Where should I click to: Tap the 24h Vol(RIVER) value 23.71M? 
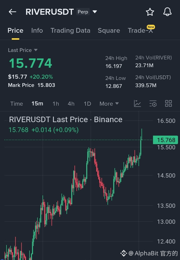pos(144,65)
